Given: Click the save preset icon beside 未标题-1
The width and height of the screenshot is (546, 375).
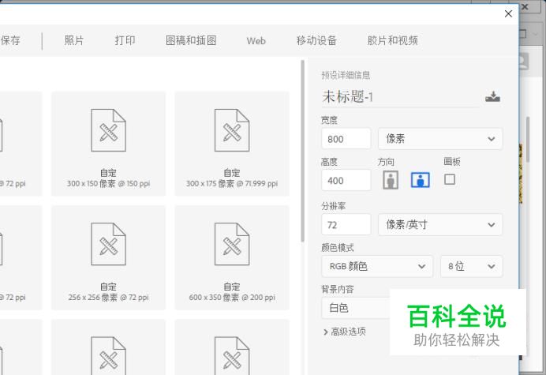Looking at the screenshot, I should click(492, 96).
